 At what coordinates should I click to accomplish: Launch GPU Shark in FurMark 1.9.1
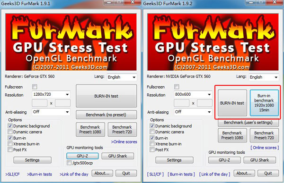coord(118,156)
